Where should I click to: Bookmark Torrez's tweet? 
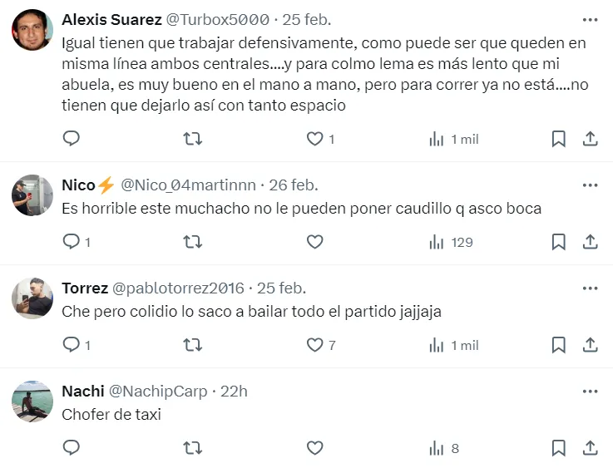(x=559, y=345)
